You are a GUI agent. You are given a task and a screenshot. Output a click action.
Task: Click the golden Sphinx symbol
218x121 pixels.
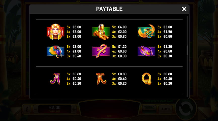click(101, 32)
